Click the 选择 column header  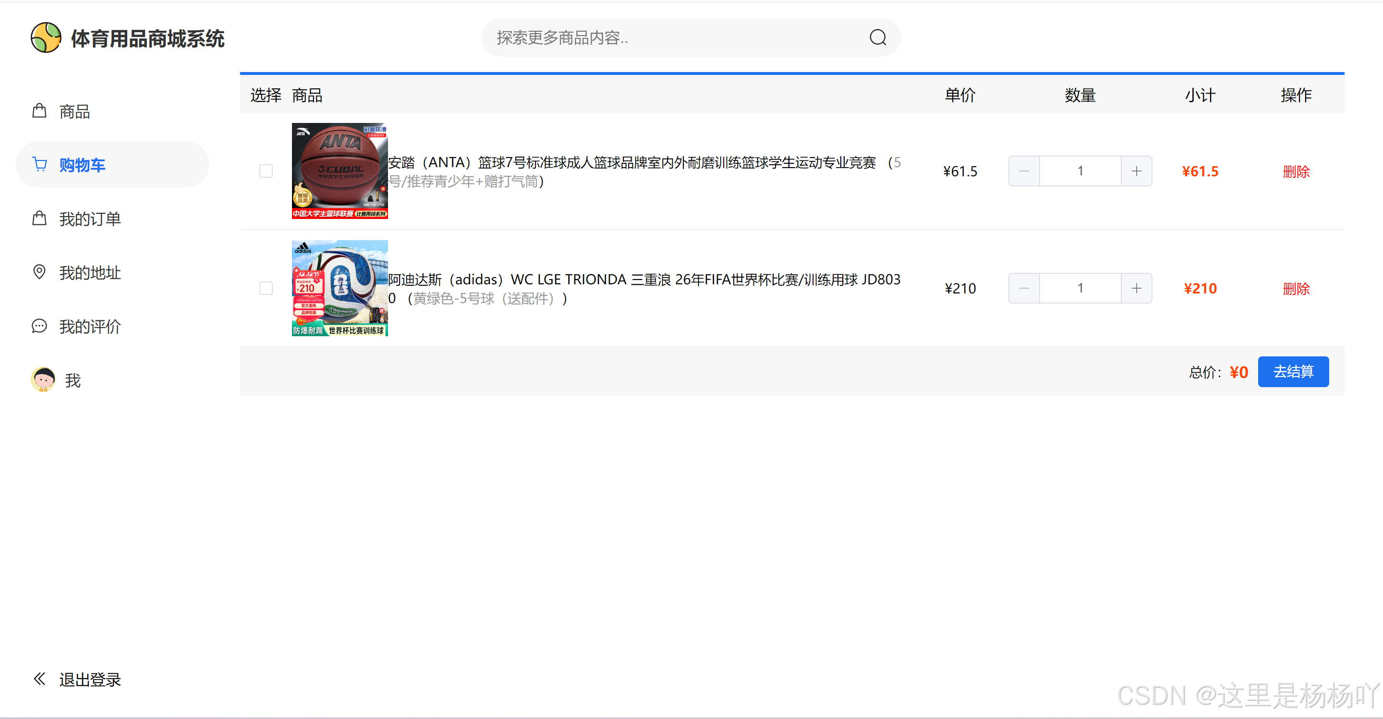coord(266,95)
